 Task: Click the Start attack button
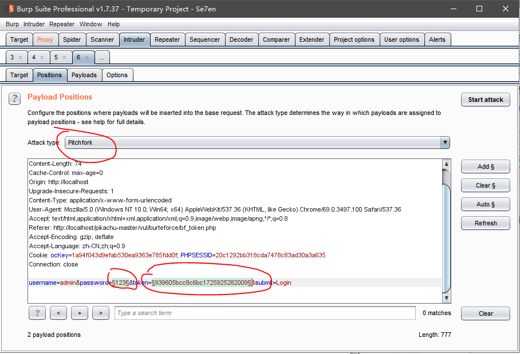486,100
